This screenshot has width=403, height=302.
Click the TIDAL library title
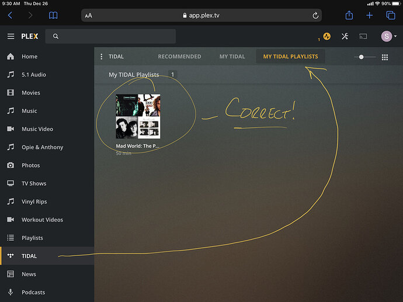[x=116, y=57]
